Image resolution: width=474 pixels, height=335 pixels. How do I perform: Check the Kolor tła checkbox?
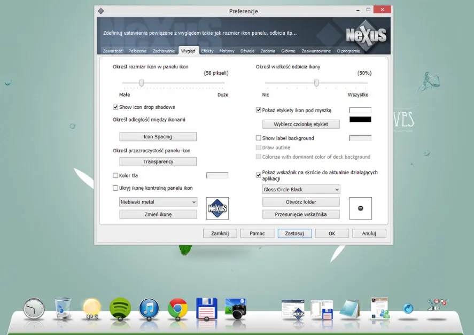pyautogui.click(x=115, y=176)
